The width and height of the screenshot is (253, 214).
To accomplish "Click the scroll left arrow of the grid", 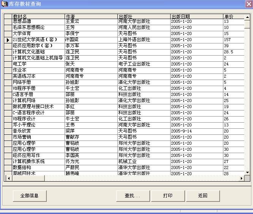I will (9, 178).
